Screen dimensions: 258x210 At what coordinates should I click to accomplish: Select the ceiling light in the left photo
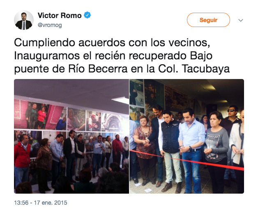[x=120, y=100]
